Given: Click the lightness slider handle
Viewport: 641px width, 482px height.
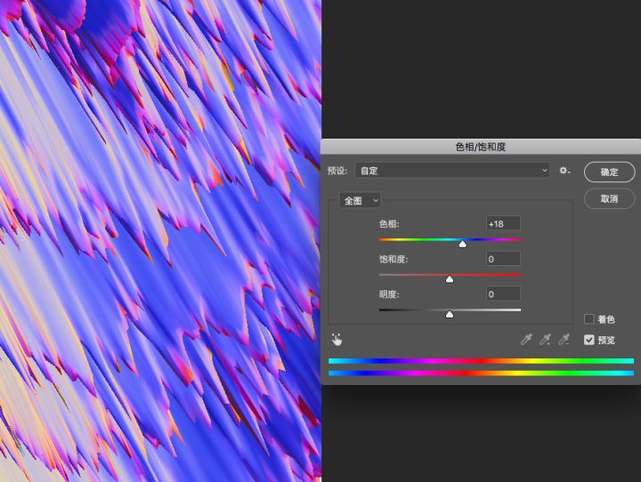Looking at the screenshot, I should pyautogui.click(x=450, y=314).
